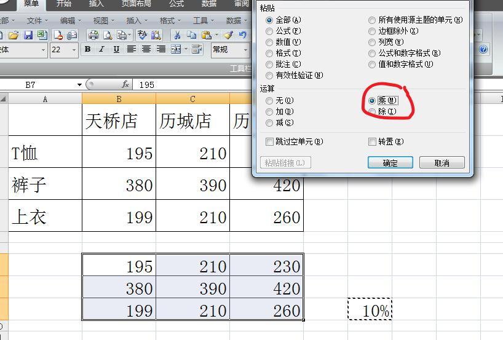Switch to the 页面布局 ribbon tab

(137, 4)
